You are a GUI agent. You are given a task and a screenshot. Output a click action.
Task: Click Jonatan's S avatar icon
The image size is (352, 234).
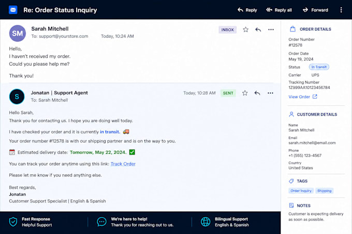coord(17,97)
